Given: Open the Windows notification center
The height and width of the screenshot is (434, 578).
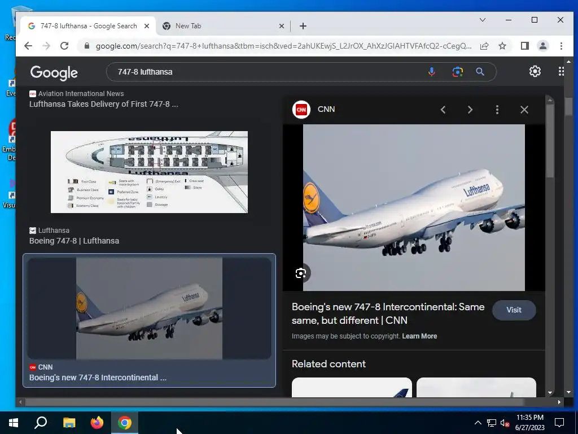Looking at the screenshot, I should [559, 423].
